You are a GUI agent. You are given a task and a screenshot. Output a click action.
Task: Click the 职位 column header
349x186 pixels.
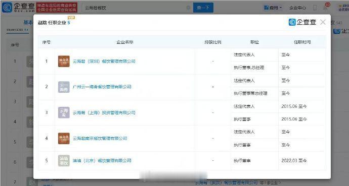coord(254,42)
